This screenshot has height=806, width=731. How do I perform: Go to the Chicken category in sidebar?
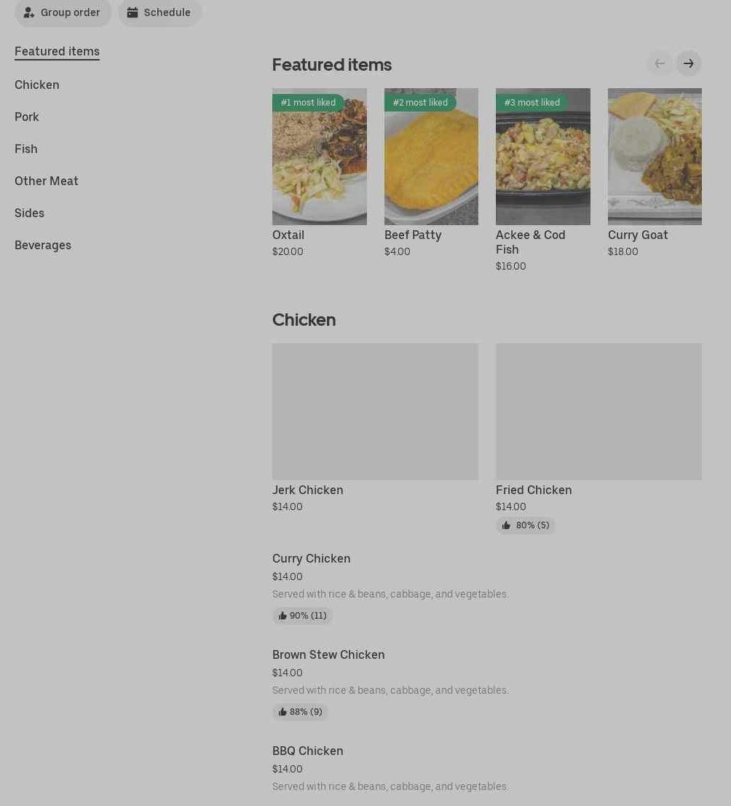[x=37, y=85]
